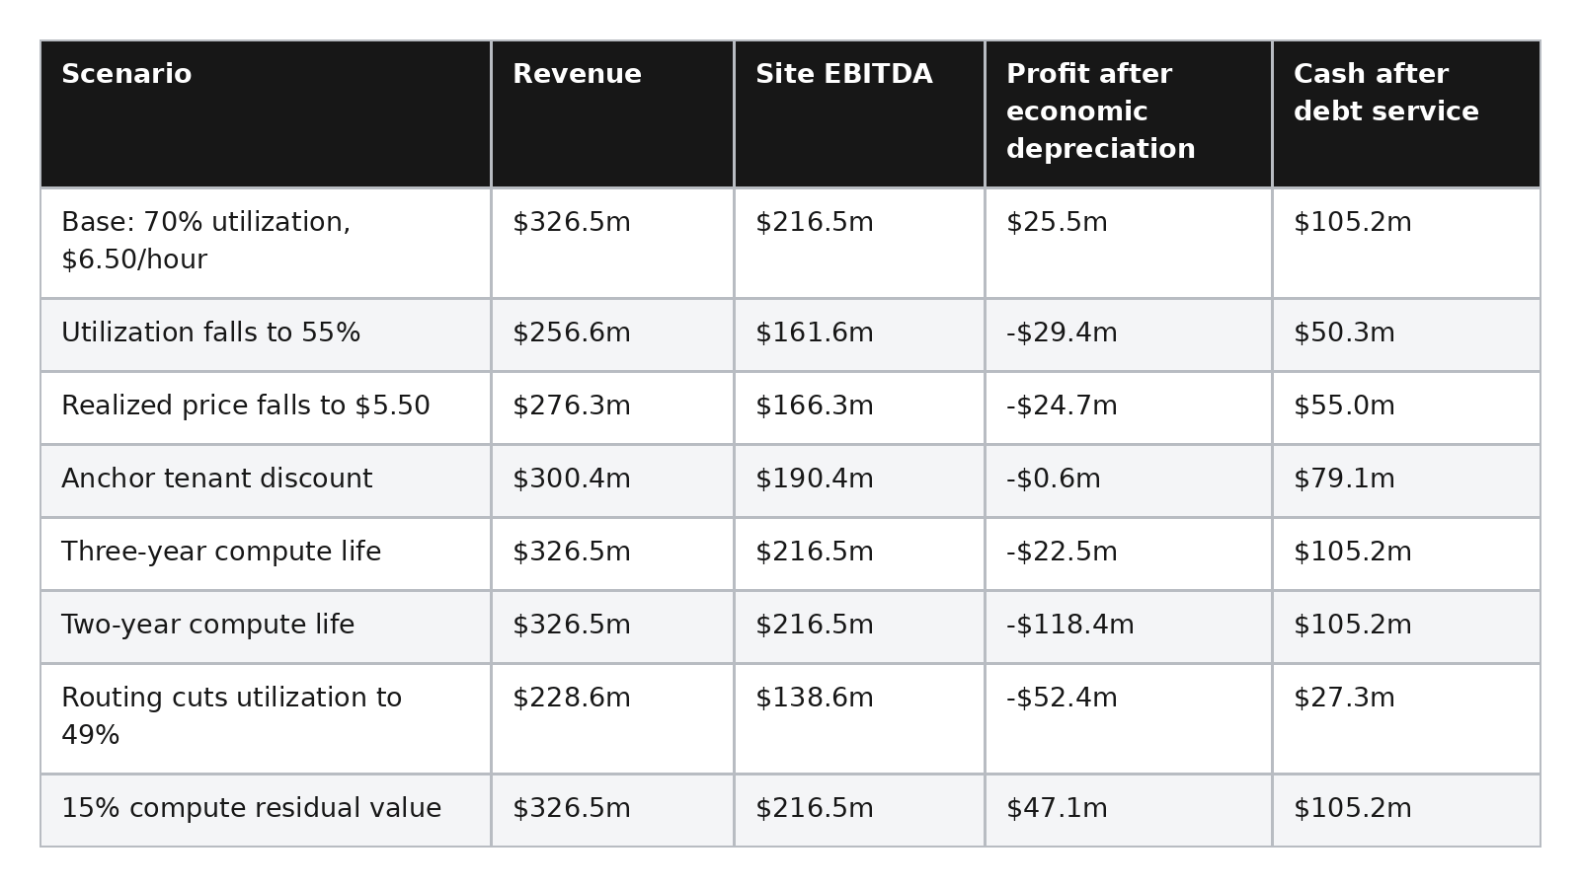Select the Base 70% utilization scenario cell
The width and height of the screenshot is (1580, 886).
click(x=266, y=243)
